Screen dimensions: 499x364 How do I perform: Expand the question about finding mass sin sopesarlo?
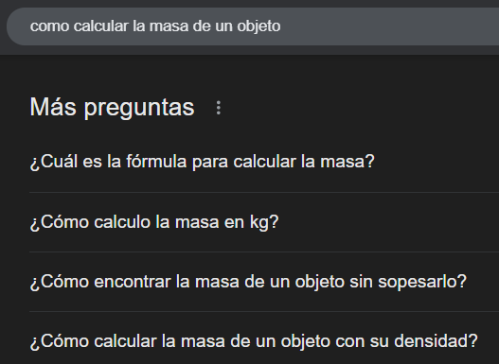click(264, 282)
